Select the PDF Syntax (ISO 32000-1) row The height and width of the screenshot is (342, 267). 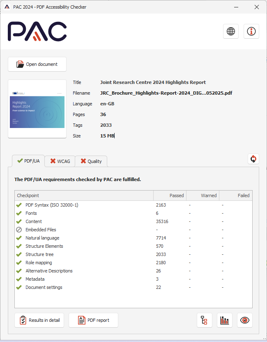133,205
